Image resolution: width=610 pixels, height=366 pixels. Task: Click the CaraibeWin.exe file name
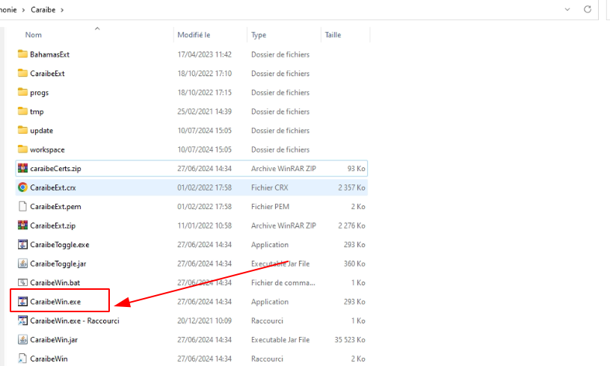point(55,302)
